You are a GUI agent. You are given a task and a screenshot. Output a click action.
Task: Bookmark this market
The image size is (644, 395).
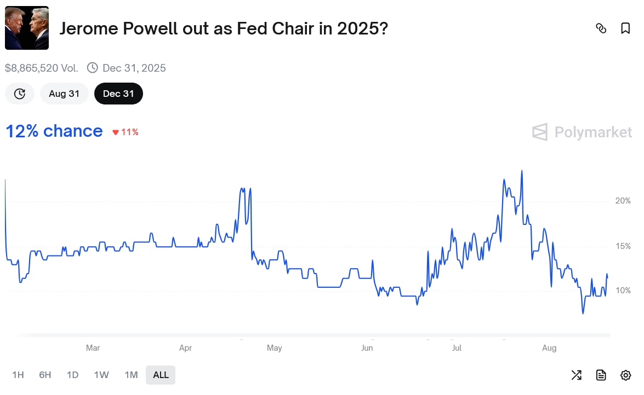pos(625,28)
